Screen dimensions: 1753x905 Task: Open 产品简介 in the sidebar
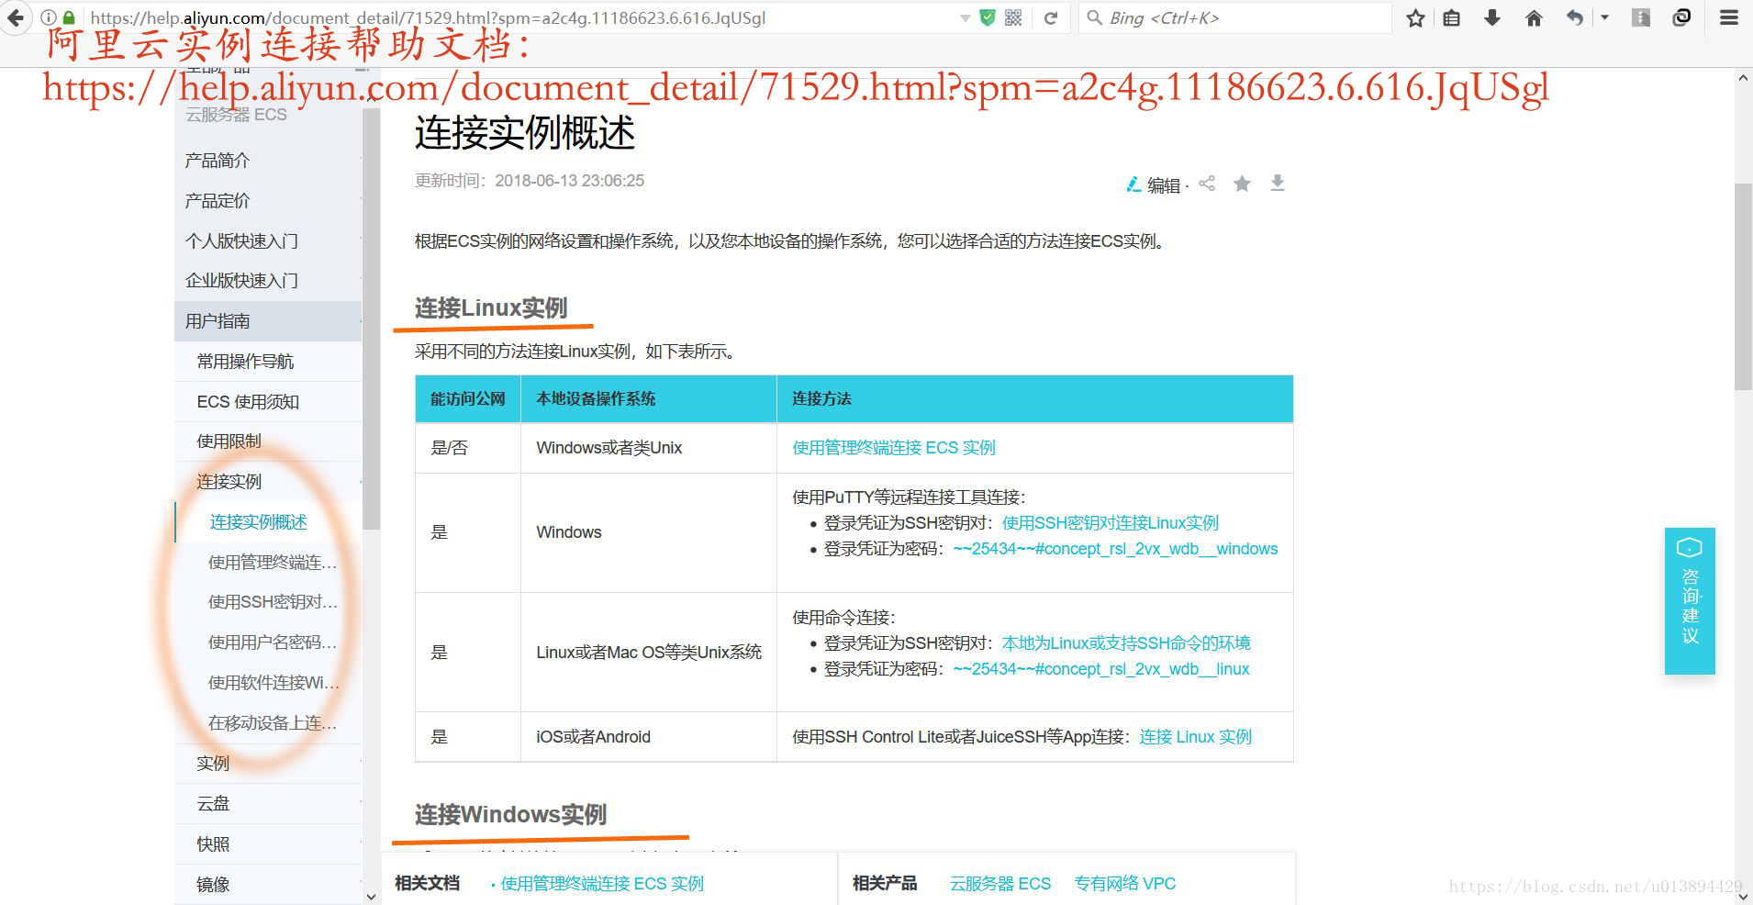218,161
